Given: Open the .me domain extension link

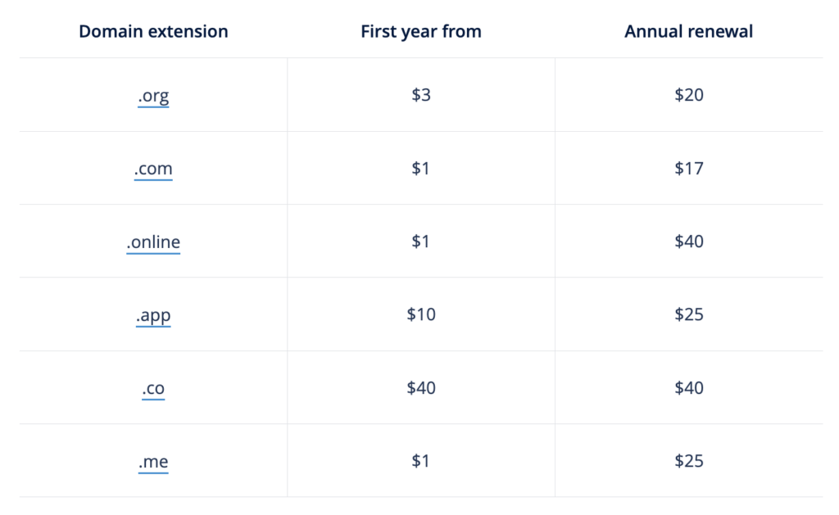Looking at the screenshot, I should (x=153, y=462).
